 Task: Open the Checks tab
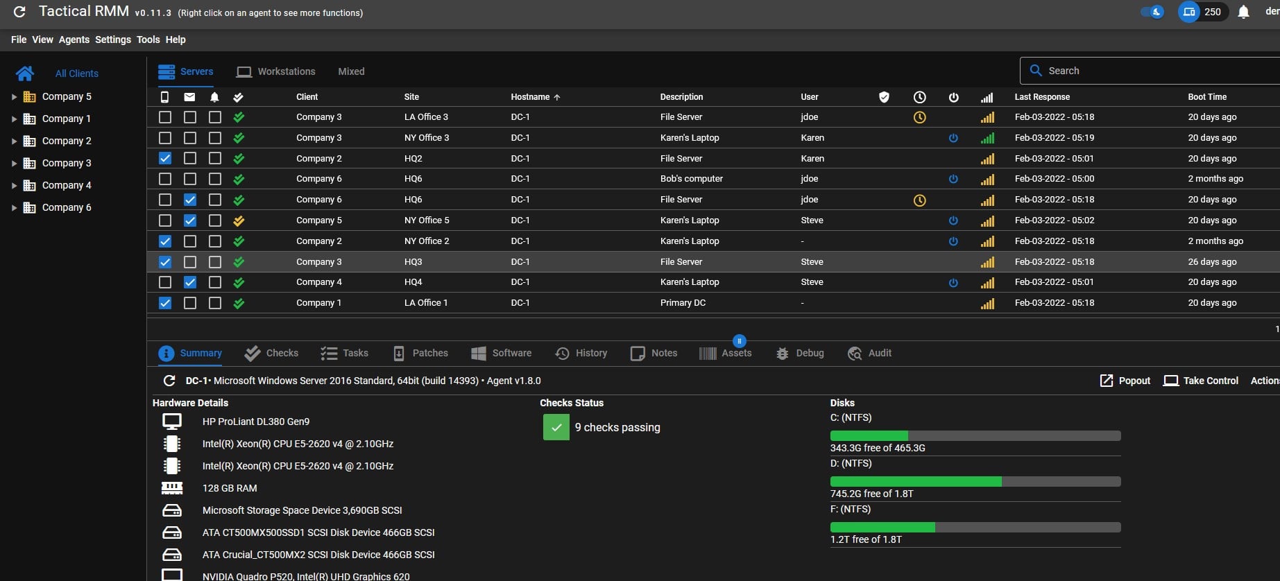271,353
